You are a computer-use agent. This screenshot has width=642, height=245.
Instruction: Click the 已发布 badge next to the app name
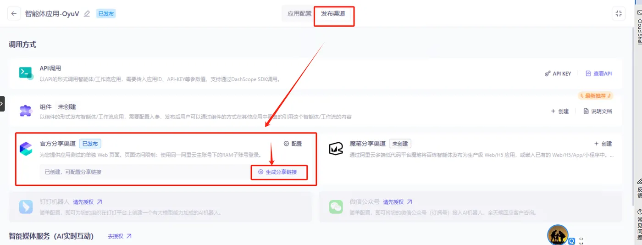click(106, 14)
